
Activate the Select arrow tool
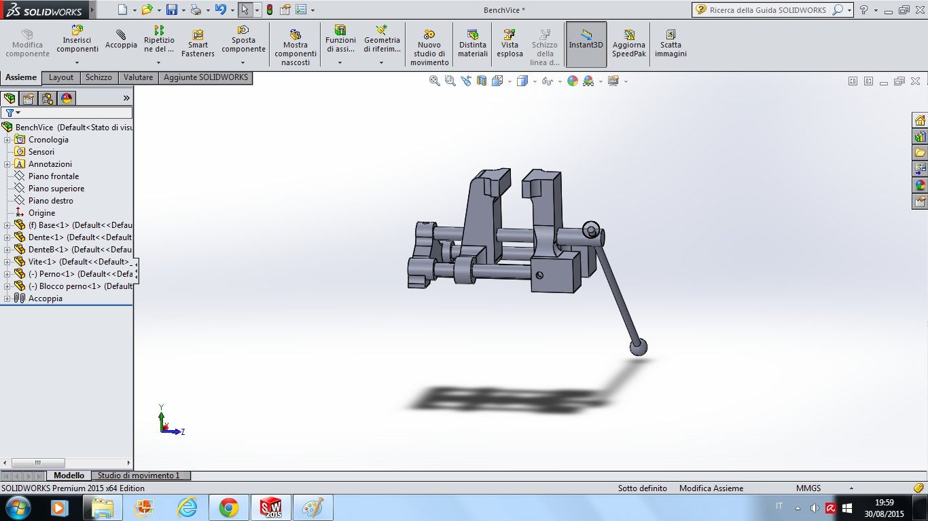point(245,9)
